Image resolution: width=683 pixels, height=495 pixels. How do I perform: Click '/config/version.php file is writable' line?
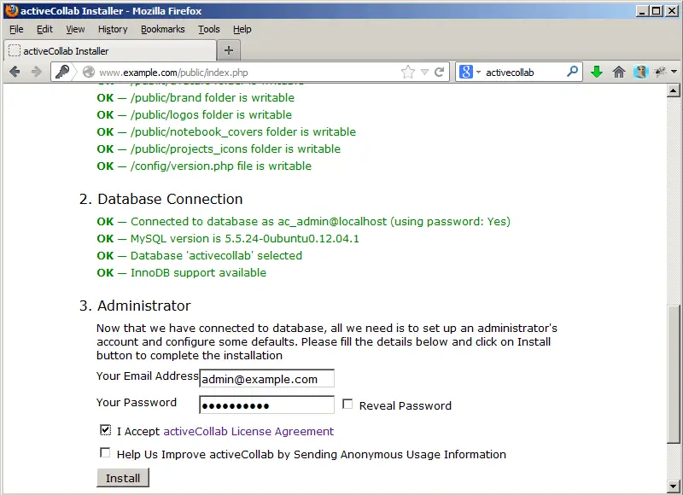204,166
